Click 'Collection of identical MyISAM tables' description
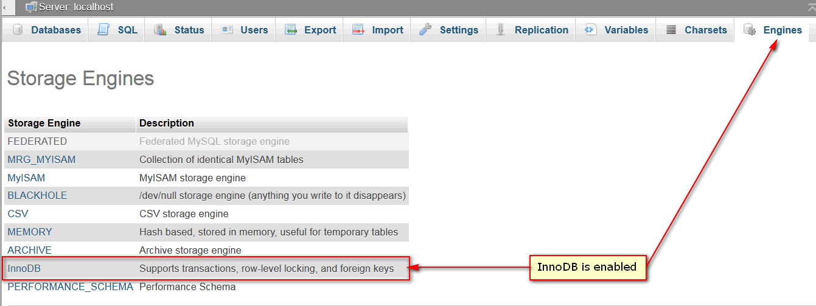This screenshot has height=306, width=816. pyautogui.click(x=221, y=159)
